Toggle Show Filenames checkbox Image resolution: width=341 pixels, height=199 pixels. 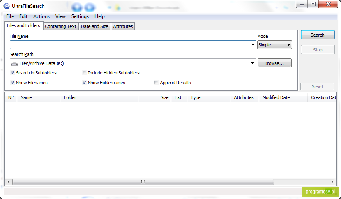[13, 83]
